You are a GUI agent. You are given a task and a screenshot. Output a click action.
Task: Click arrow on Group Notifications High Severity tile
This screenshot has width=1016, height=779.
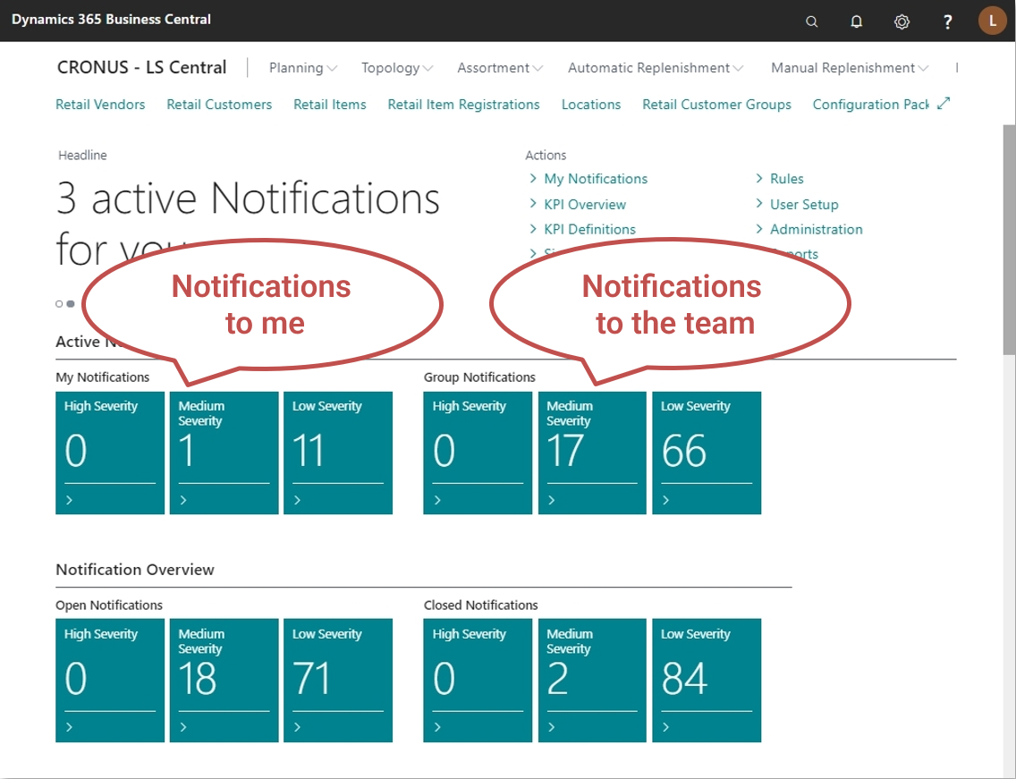pyautogui.click(x=437, y=500)
